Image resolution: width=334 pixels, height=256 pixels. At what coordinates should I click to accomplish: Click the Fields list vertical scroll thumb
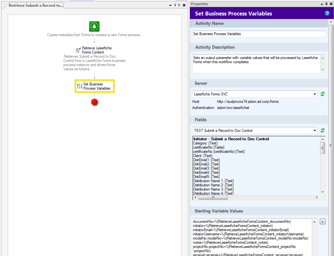pos(322,148)
